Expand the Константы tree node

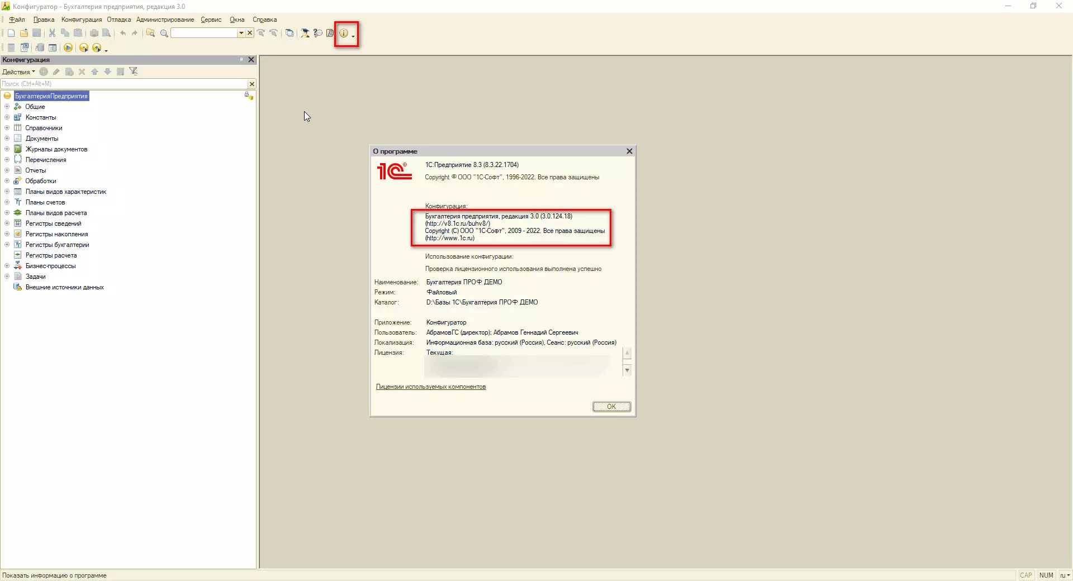(x=7, y=117)
